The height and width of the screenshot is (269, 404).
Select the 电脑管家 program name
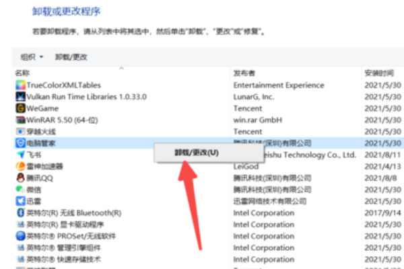(41, 143)
